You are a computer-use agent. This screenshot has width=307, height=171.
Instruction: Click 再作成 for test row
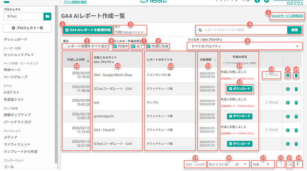(272, 102)
